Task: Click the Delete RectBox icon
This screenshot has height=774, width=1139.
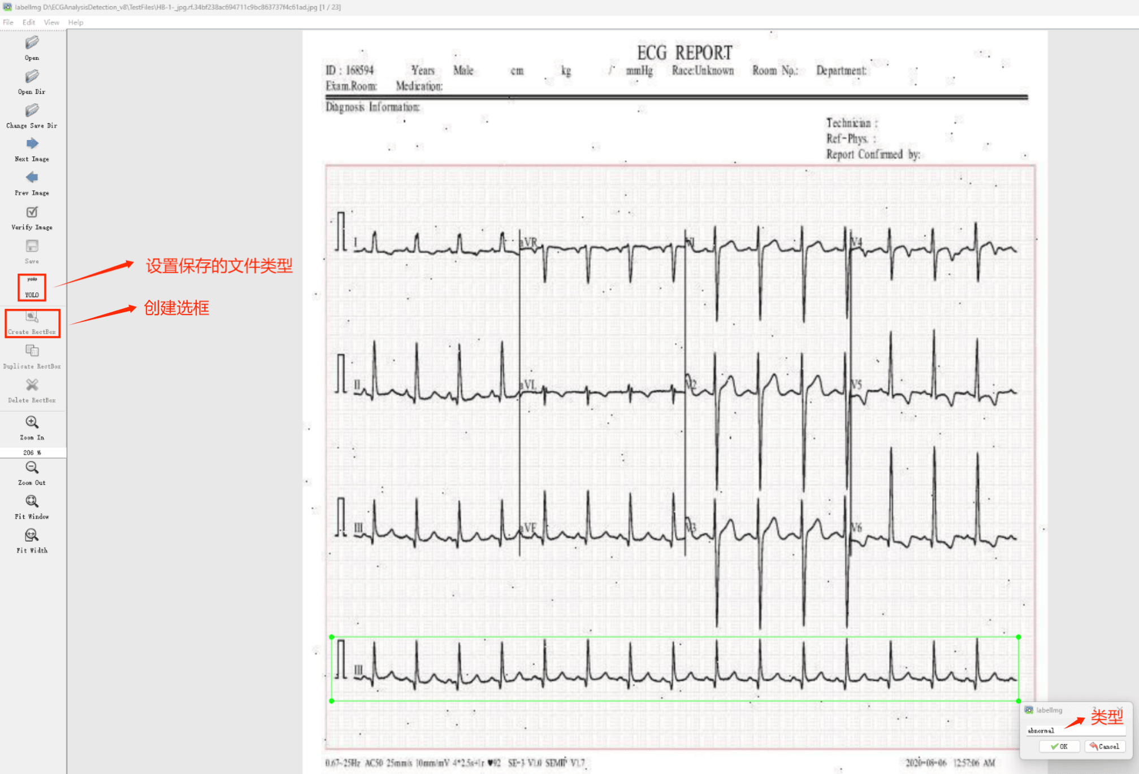Action: tap(32, 386)
